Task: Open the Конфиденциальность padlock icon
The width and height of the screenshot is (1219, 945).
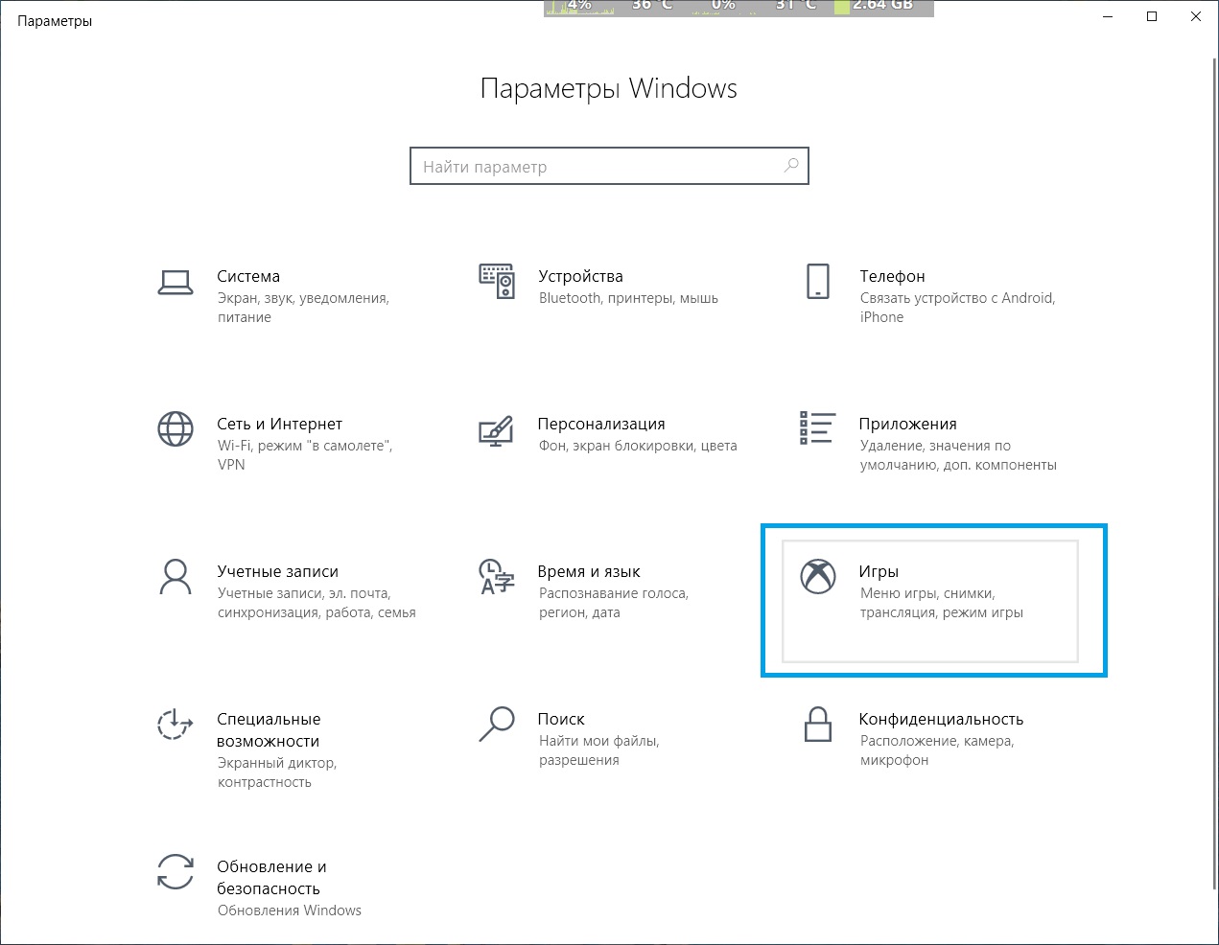Action: (x=817, y=725)
